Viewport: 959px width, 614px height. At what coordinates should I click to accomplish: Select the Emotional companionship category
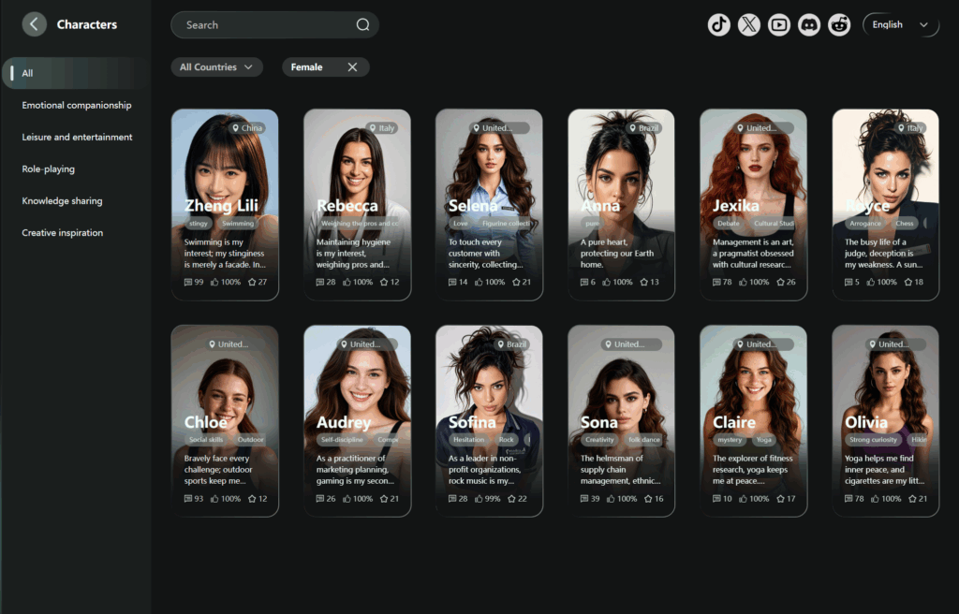coord(77,106)
